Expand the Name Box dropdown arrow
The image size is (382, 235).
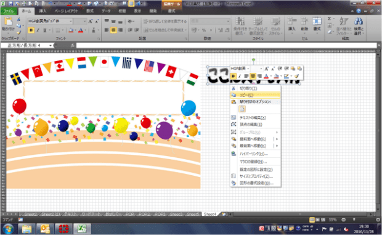point(51,46)
